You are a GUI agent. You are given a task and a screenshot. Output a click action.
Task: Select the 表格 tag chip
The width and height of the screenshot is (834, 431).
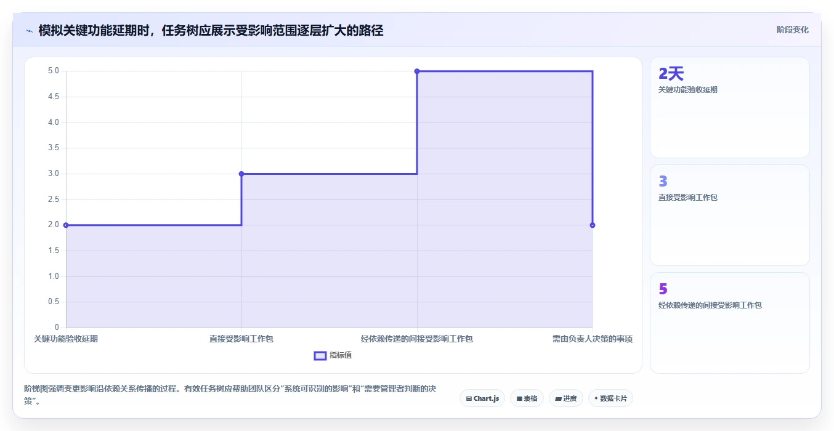(x=527, y=398)
